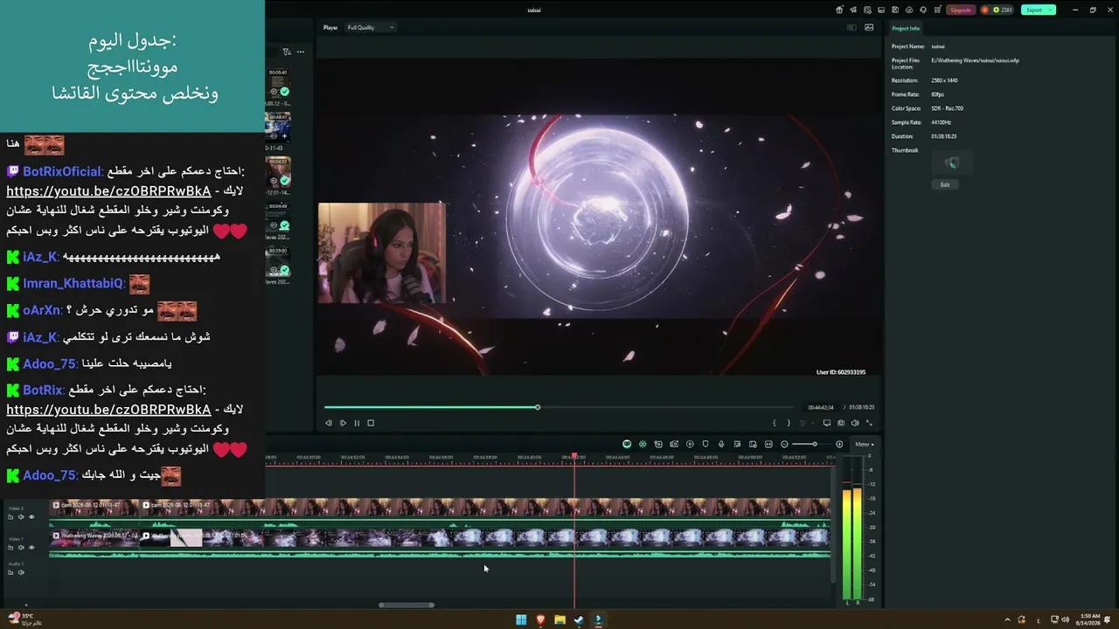
Task: Hide the Video 1 track with eye icon
Action: click(31, 548)
